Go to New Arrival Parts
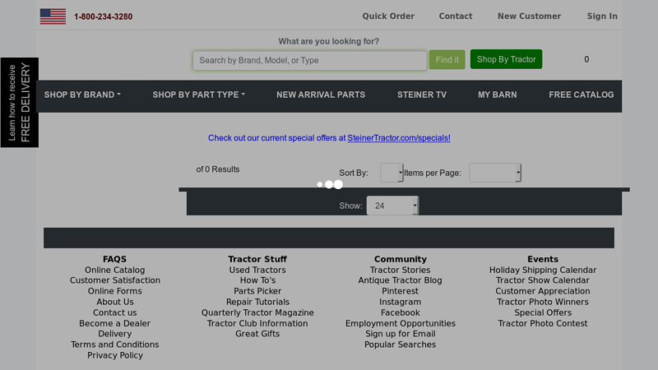This screenshot has width=658, height=370. (x=321, y=95)
